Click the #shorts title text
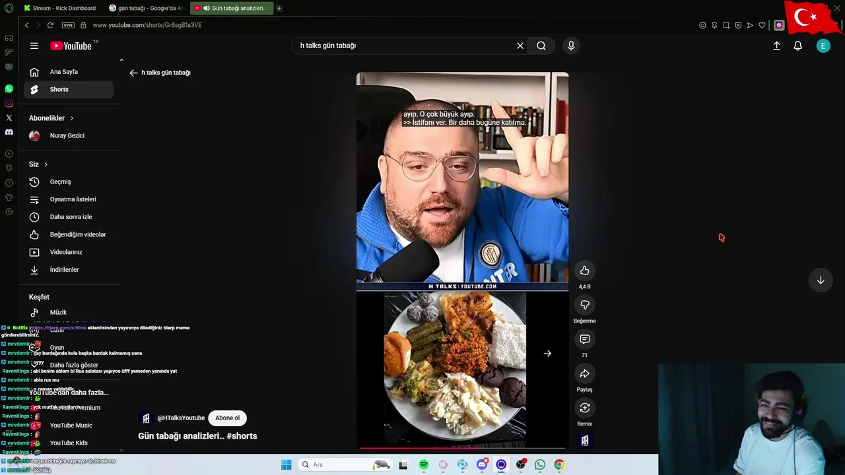This screenshot has width=845, height=475. [x=242, y=435]
